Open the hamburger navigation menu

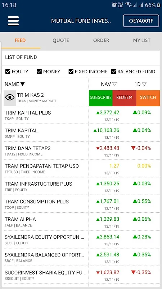[13, 21]
